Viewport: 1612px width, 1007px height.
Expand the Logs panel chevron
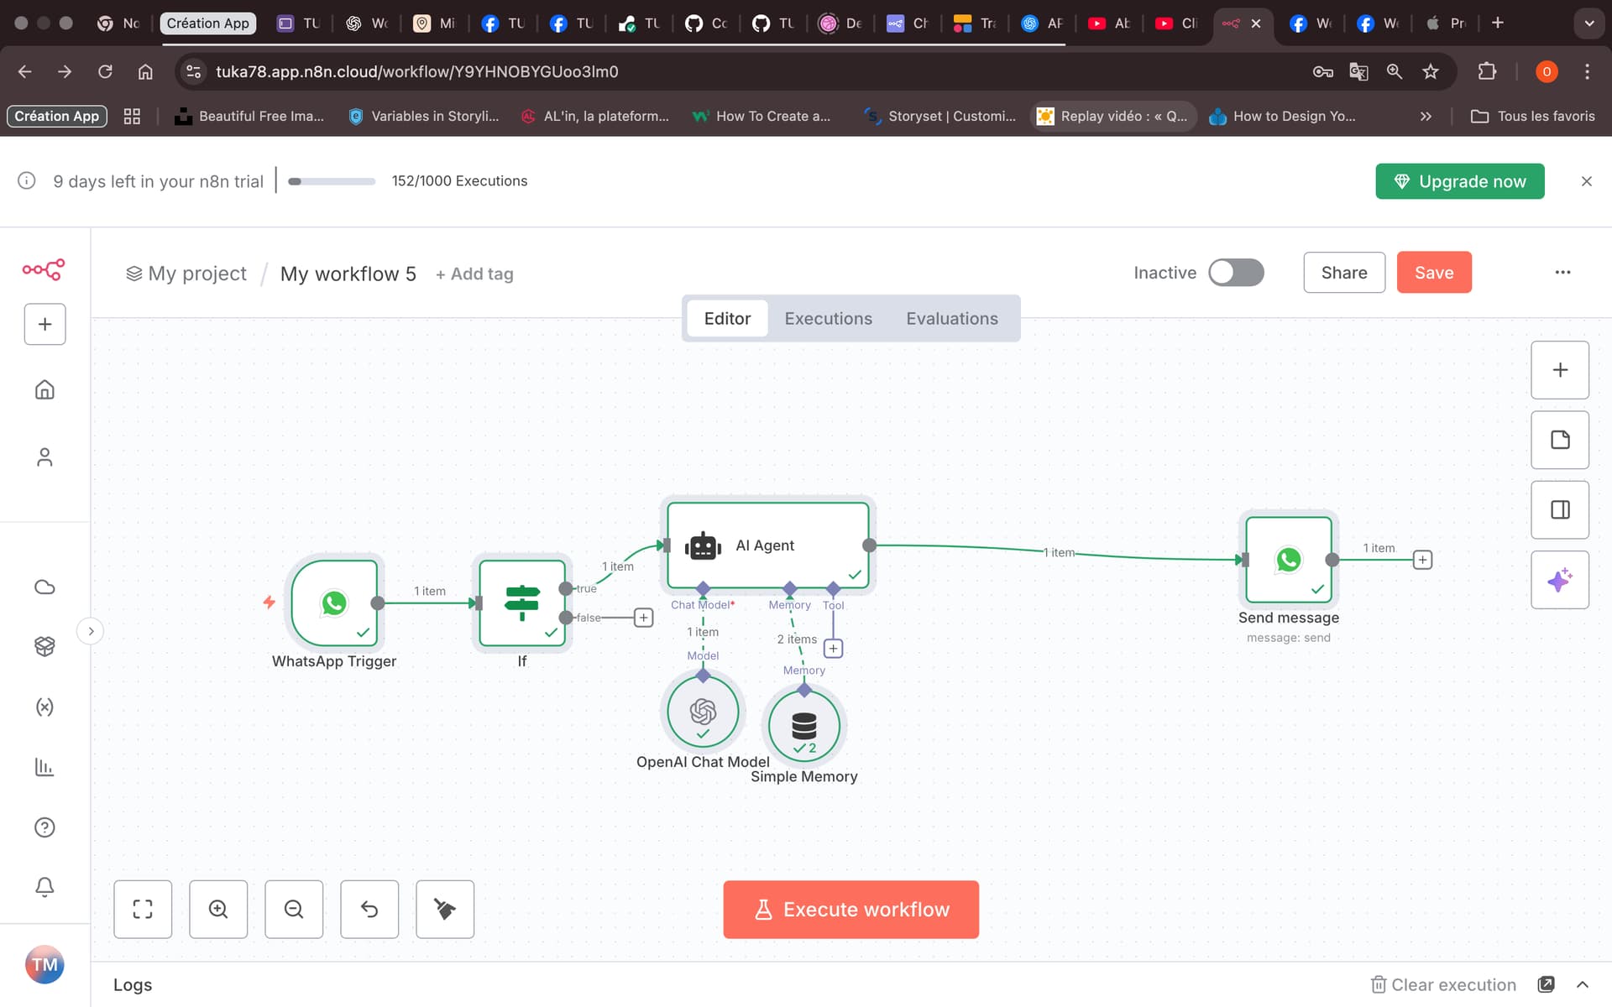tap(1583, 984)
